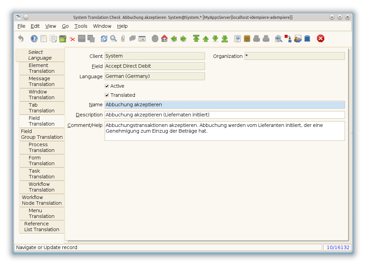Toggle the Translated checkbox
Screen dimensions: 366x266
click(107, 95)
